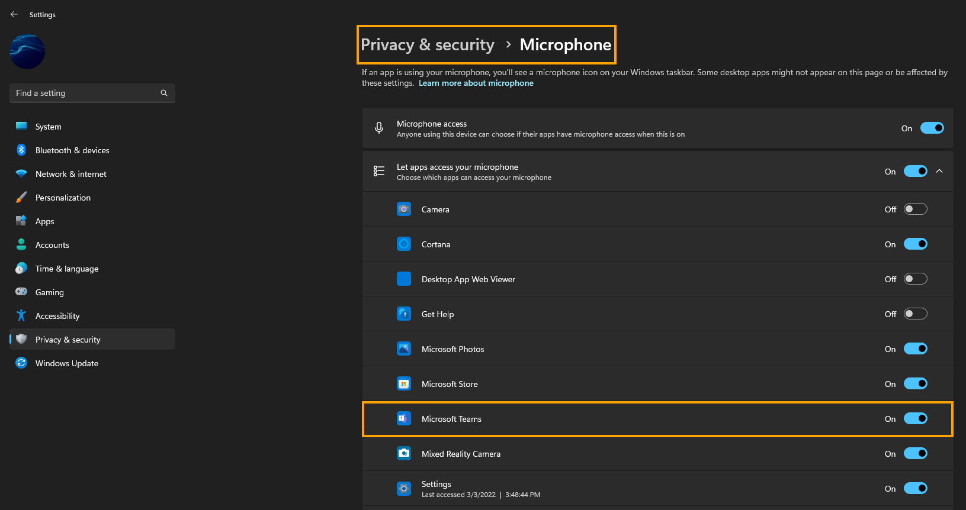Click the Network & internet Wi-Fi icon
Image resolution: width=966 pixels, height=510 pixels.
[x=21, y=173]
